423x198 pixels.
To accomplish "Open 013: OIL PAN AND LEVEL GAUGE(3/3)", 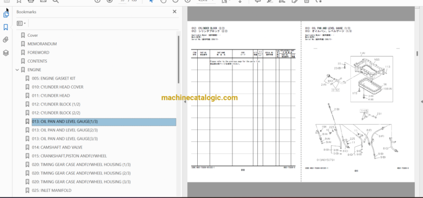I will pos(65,139).
